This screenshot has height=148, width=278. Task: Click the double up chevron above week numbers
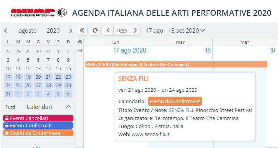pyautogui.click(x=80, y=42)
